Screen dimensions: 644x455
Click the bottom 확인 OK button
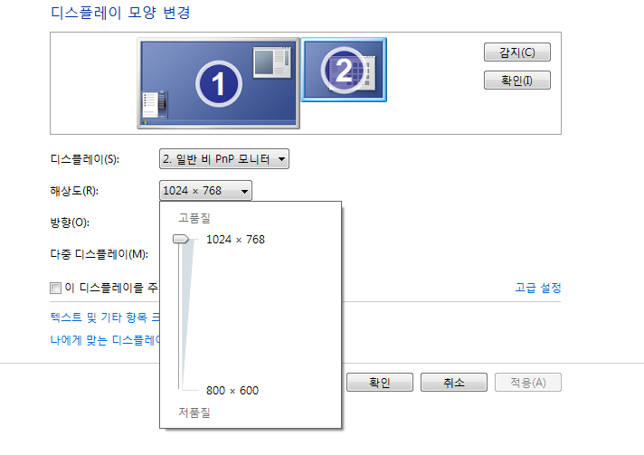click(x=380, y=383)
